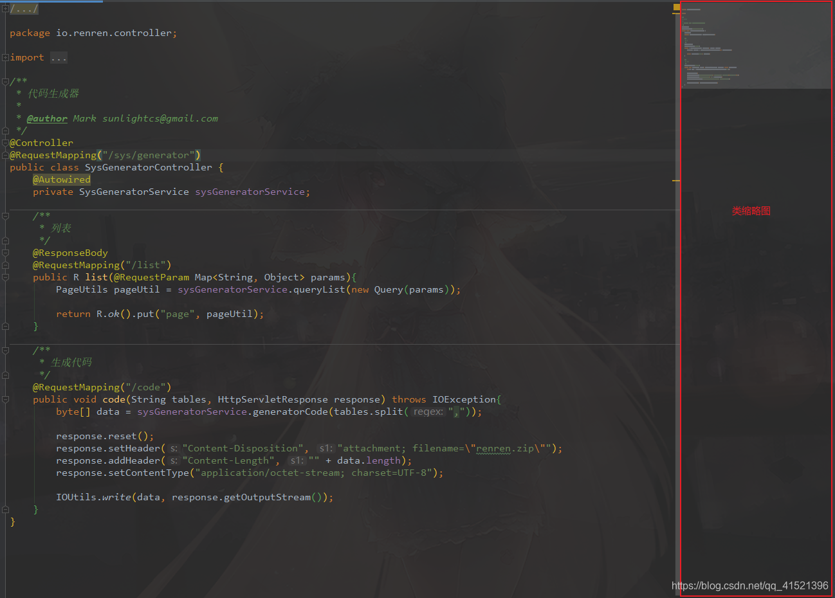Click the renren.zip filename in string
The width and height of the screenshot is (835, 598).
[505, 448]
